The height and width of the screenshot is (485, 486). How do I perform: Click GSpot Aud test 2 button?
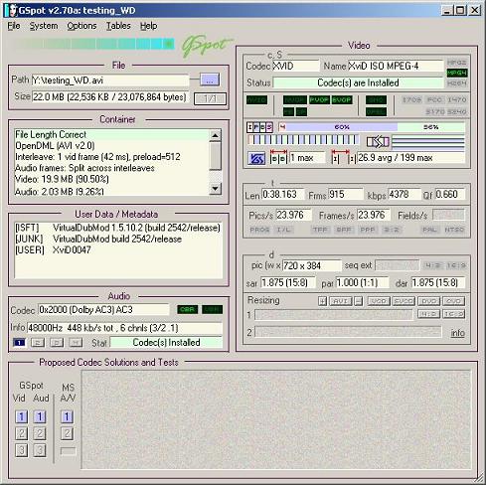(40, 433)
